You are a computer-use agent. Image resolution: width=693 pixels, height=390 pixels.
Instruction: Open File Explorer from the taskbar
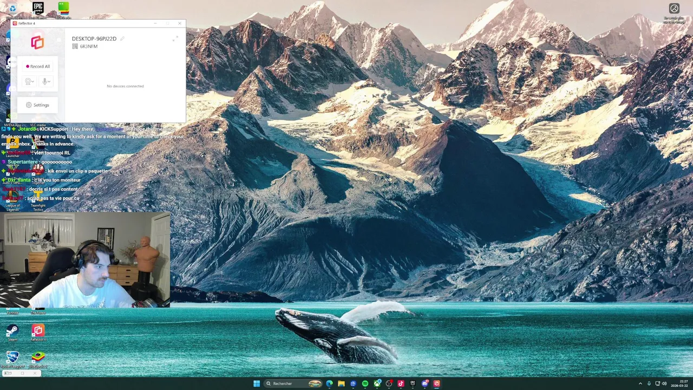(341, 383)
